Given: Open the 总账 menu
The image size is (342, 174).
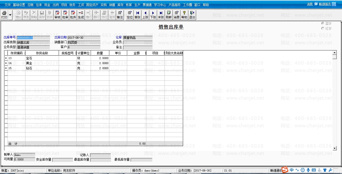Looking at the screenshot, I should [30, 5].
